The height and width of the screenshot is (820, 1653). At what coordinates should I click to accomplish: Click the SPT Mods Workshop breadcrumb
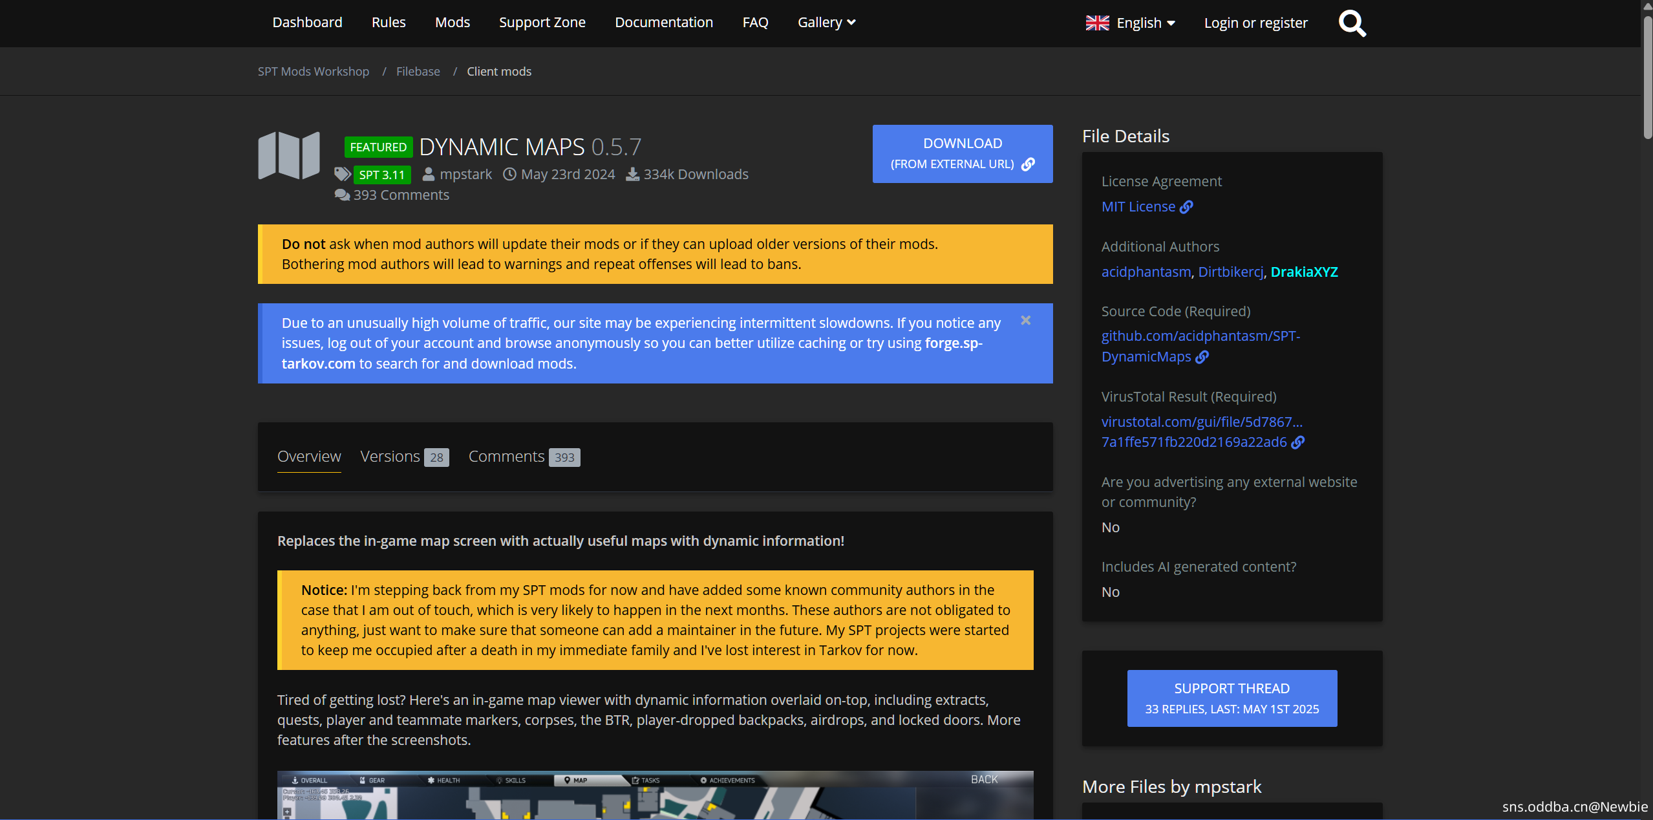(314, 72)
